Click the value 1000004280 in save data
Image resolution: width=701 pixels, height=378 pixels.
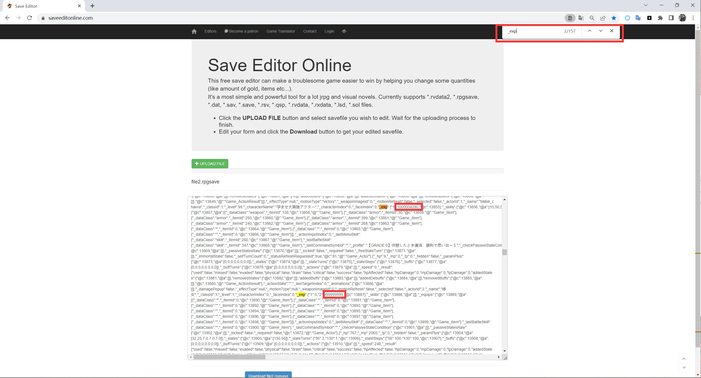(x=407, y=207)
